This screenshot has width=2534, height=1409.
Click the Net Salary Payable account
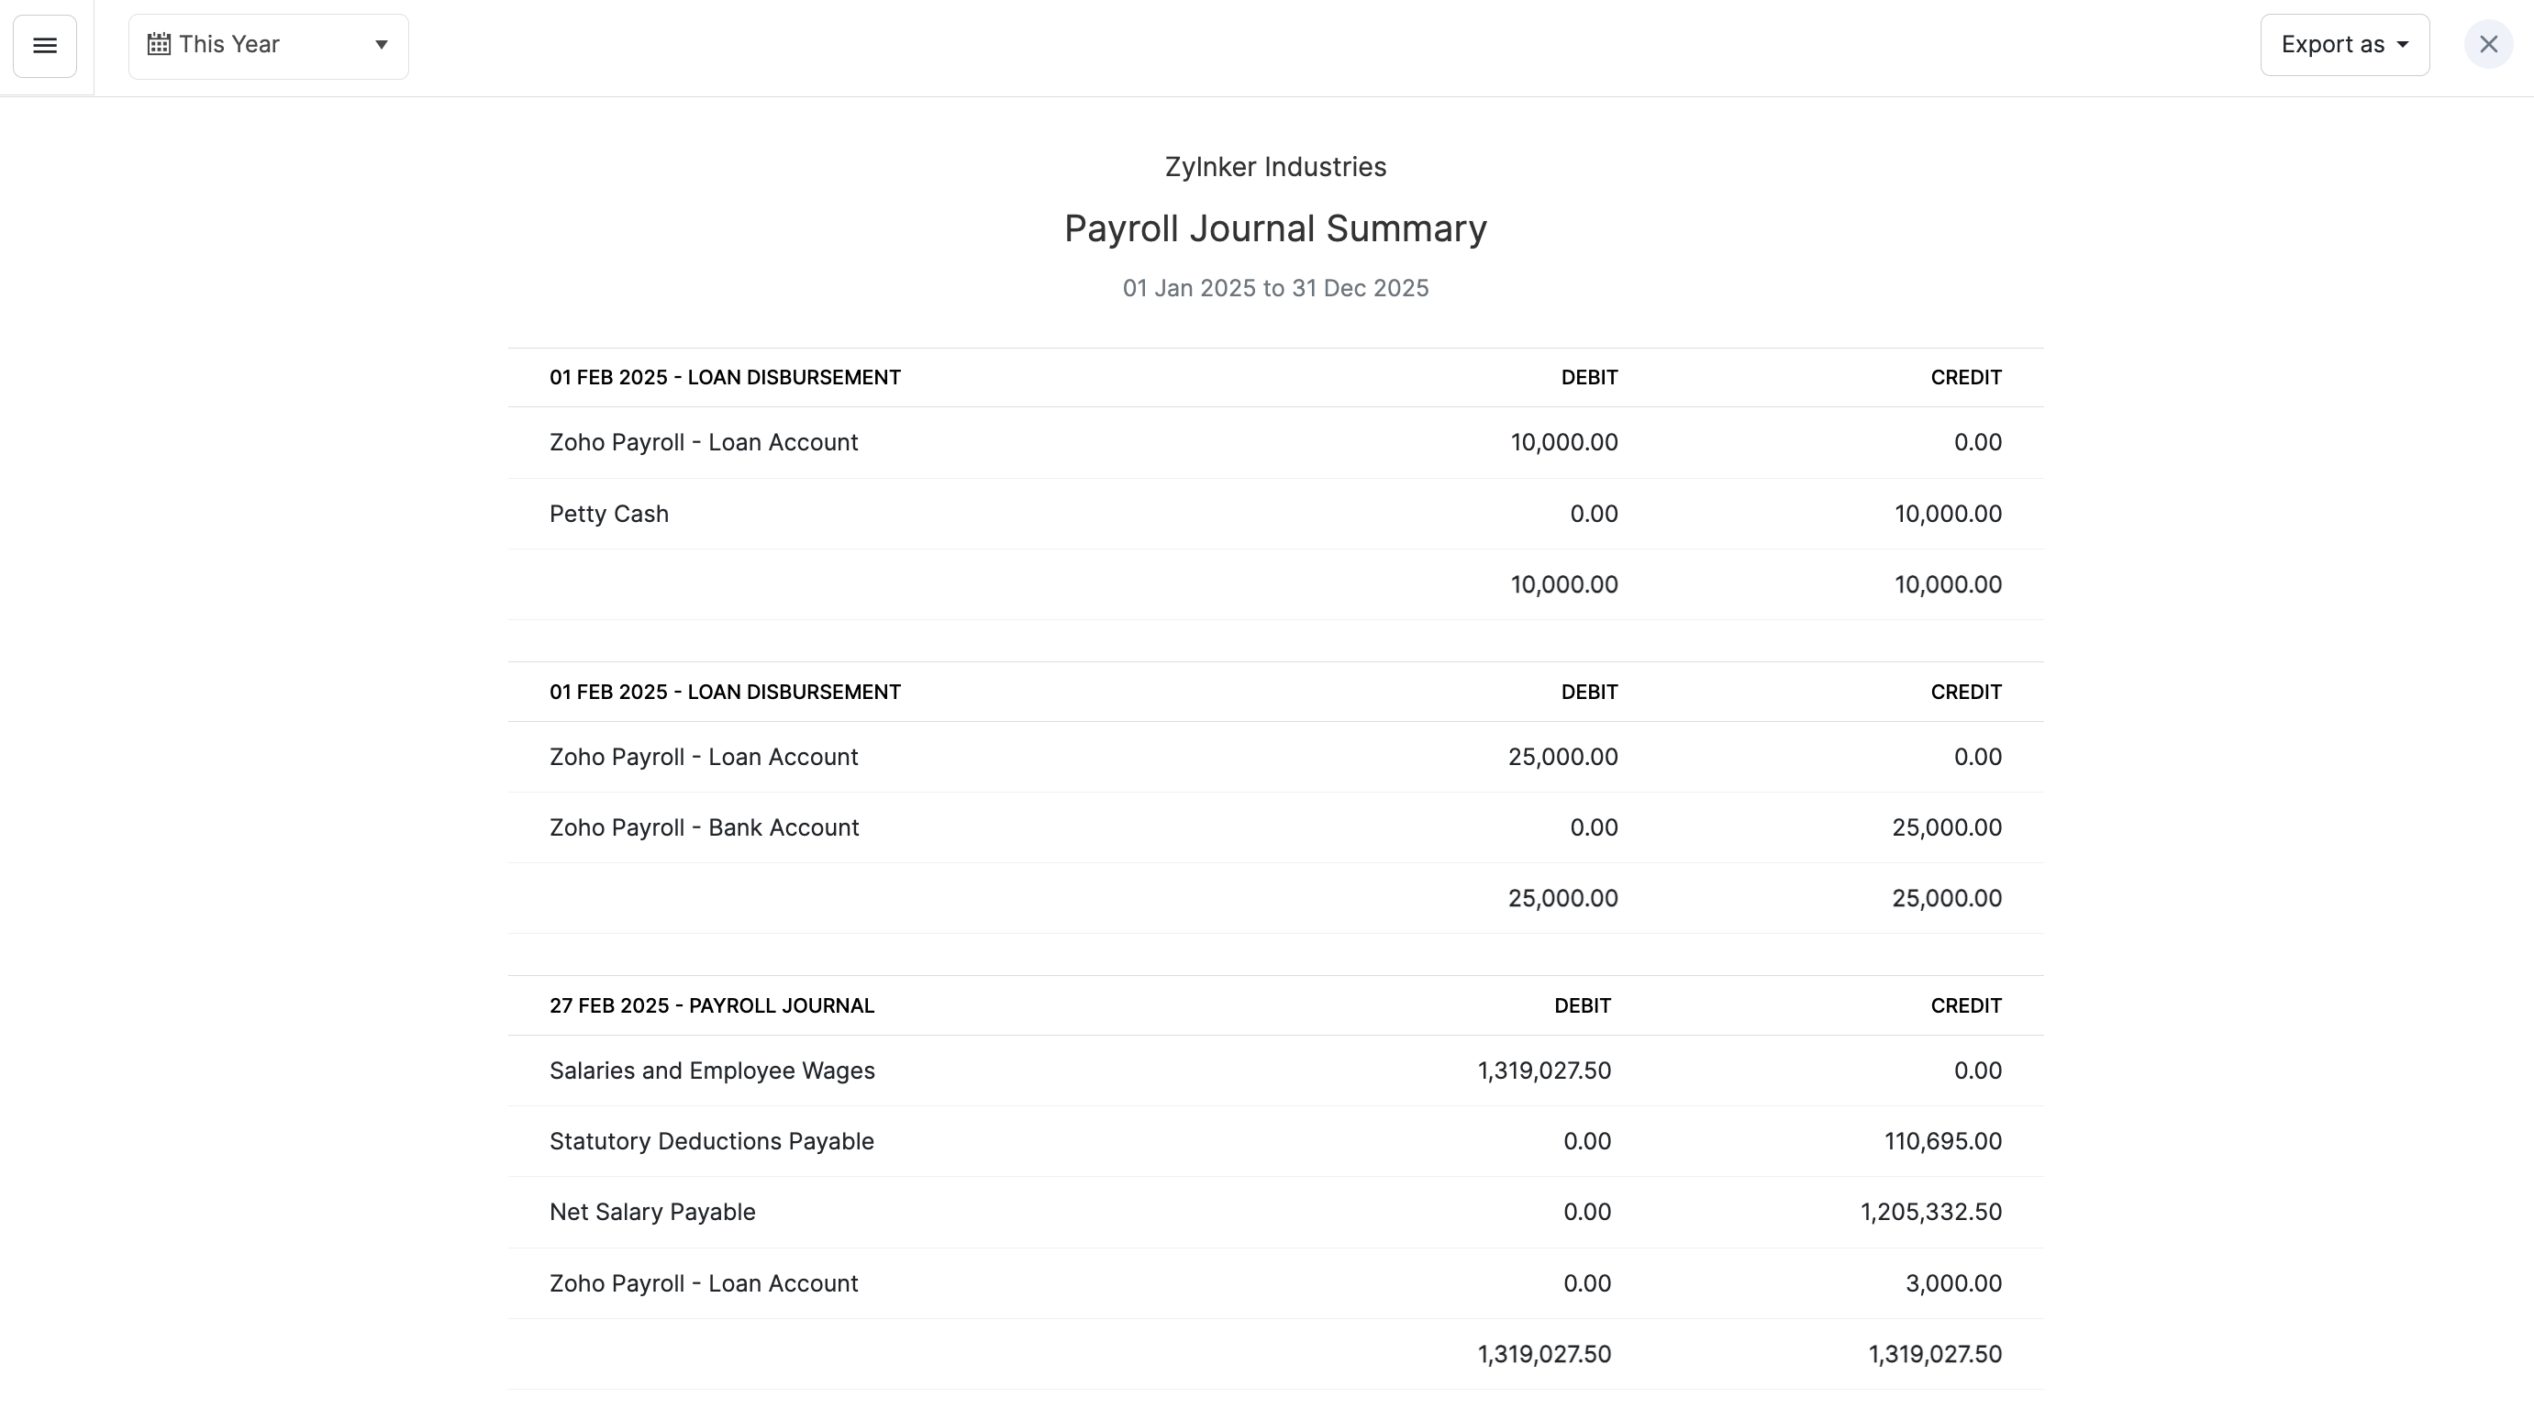[652, 1213]
